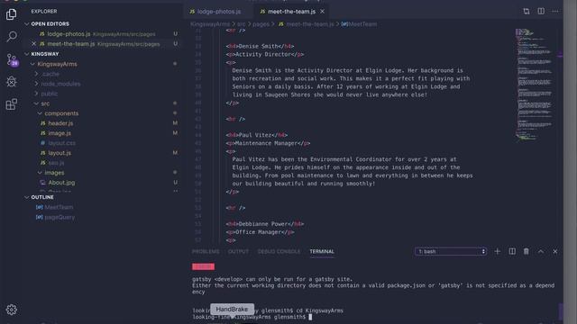The image size is (577, 324).
Task: Jump to MeetTeam symbol in Outline
Action: 59,207
